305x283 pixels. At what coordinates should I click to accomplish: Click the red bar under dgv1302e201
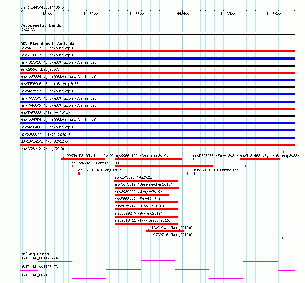[x=165, y=231]
